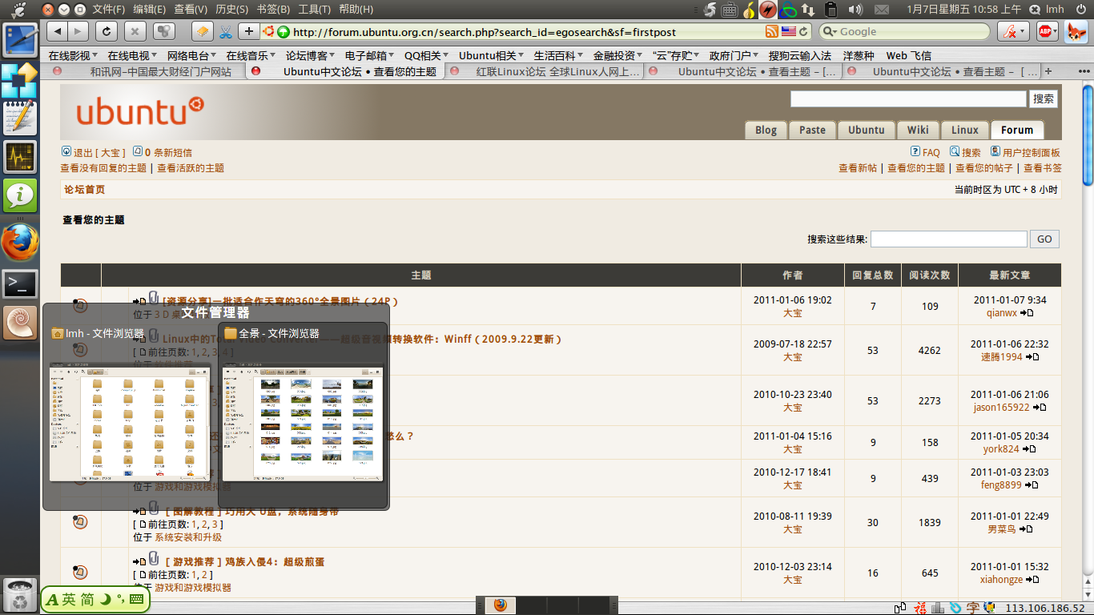Expand the 电子邮箱 bookmark folder
This screenshot has width=1094, height=615.
pos(370,56)
